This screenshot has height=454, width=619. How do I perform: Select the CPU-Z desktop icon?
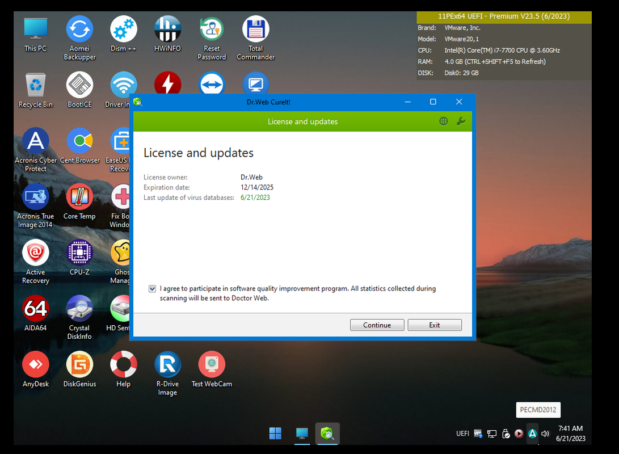click(x=80, y=258)
